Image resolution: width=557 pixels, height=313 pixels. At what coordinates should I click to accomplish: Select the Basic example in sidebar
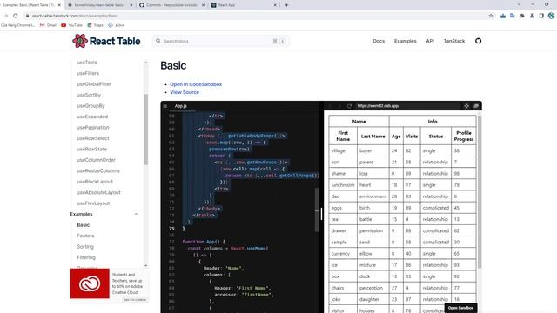[84, 225]
